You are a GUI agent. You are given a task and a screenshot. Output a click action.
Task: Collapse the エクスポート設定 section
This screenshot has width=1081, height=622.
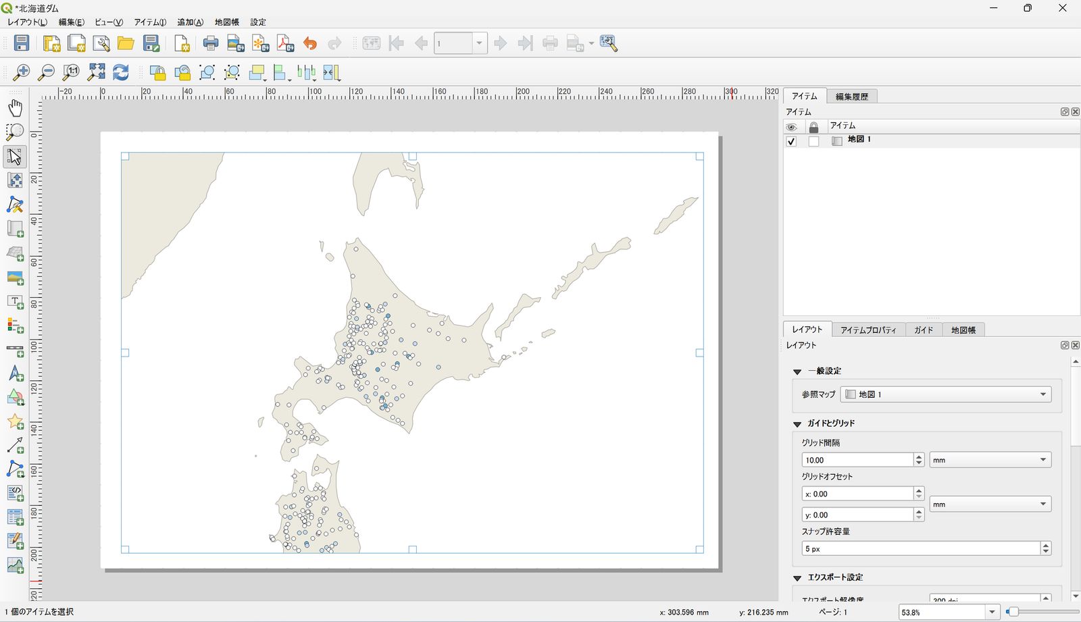tap(797, 578)
